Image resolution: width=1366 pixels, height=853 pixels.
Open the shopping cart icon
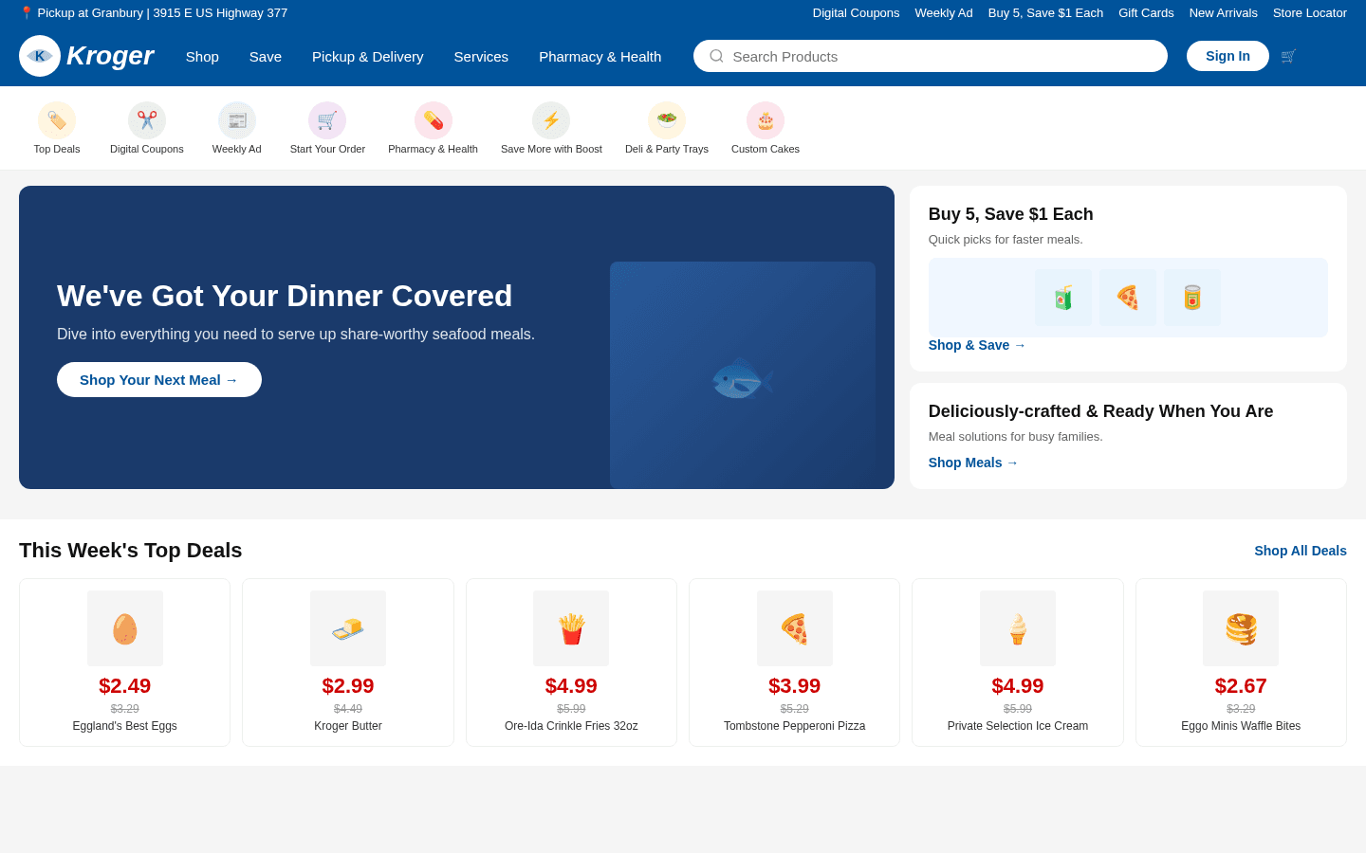tap(1288, 56)
